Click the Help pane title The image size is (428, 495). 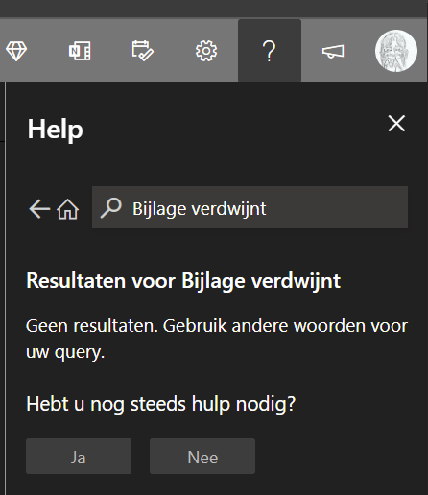click(x=55, y=130)
